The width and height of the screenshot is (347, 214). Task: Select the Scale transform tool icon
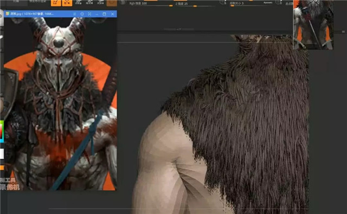(89, 2)
